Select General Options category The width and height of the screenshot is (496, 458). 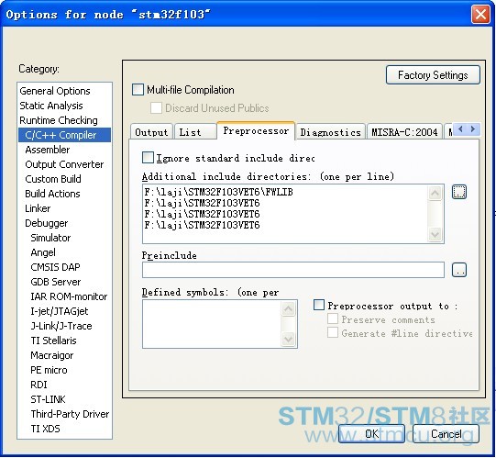click(64, 91)
